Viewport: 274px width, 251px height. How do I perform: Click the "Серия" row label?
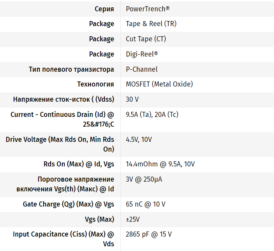tap(104, 9)
